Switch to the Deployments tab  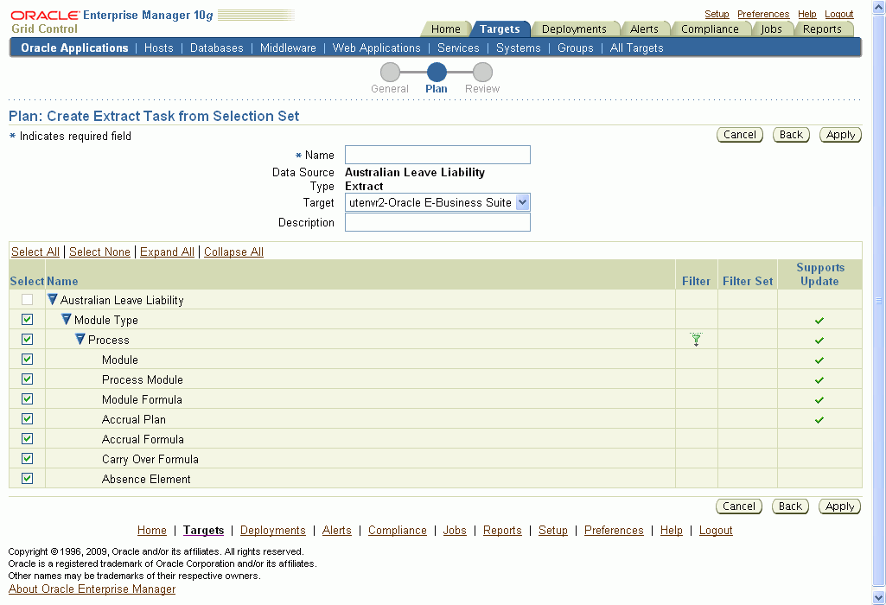(x=574, y=29)
